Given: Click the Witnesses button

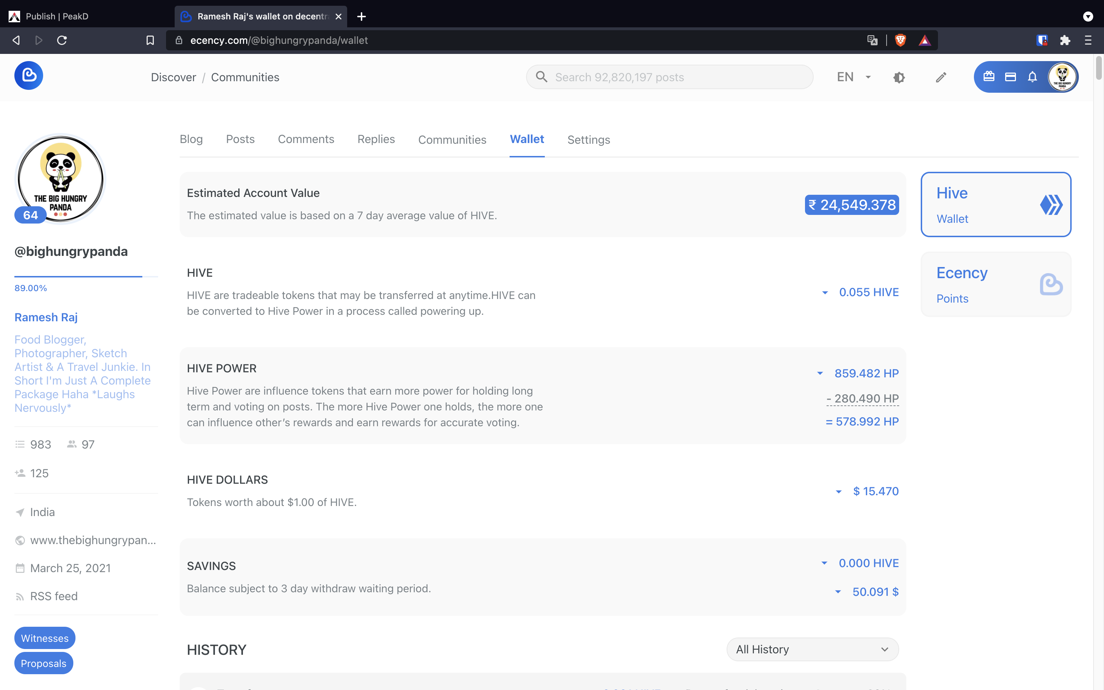Looking at the screenshot, I should (45, 638).
